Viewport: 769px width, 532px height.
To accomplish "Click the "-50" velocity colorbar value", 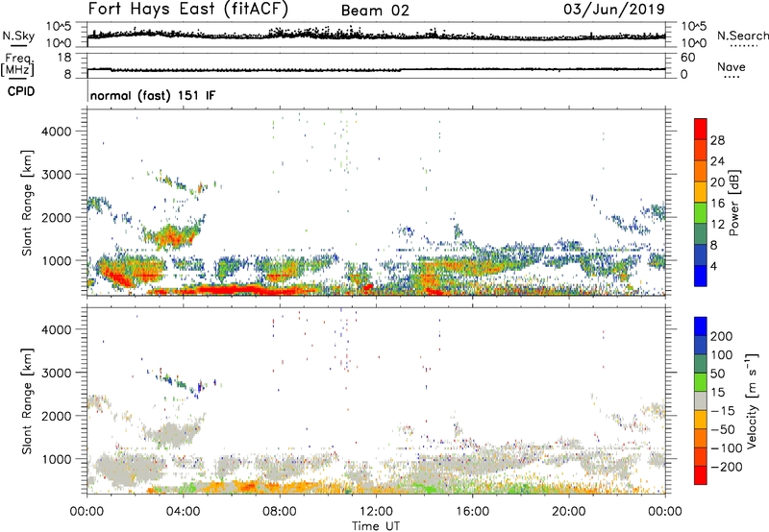I will [x=723, y=429].
